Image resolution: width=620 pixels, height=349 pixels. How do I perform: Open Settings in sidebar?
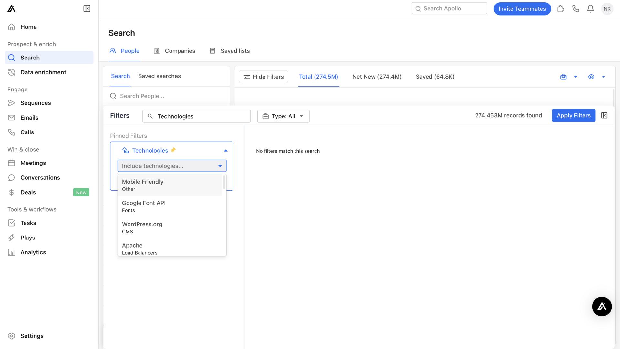click(49, 336)
